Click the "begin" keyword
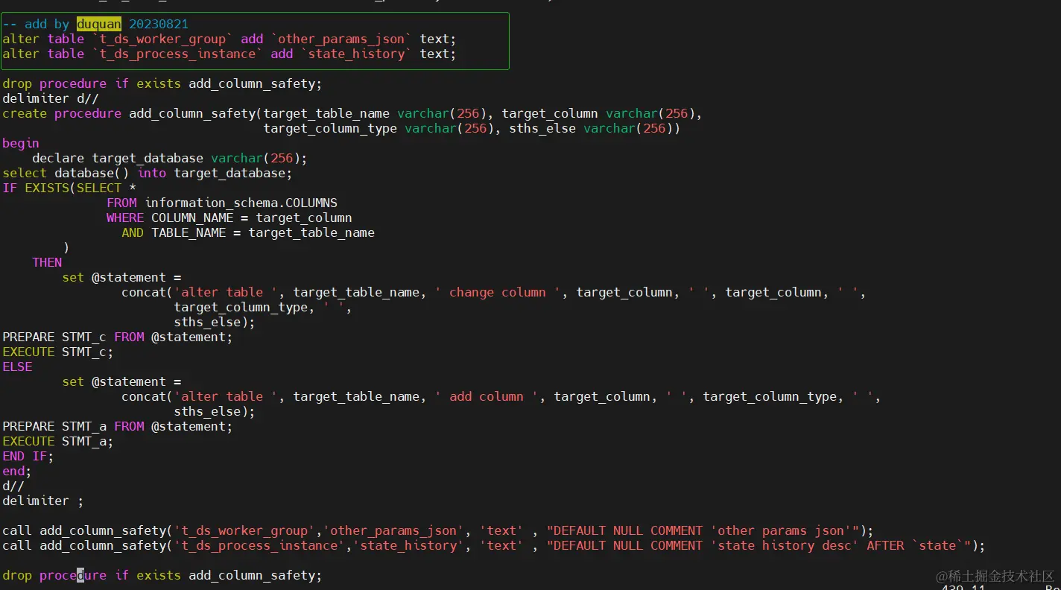This screenshot has height=590, width=1061. pyautogui.click(x=21, y=143)
